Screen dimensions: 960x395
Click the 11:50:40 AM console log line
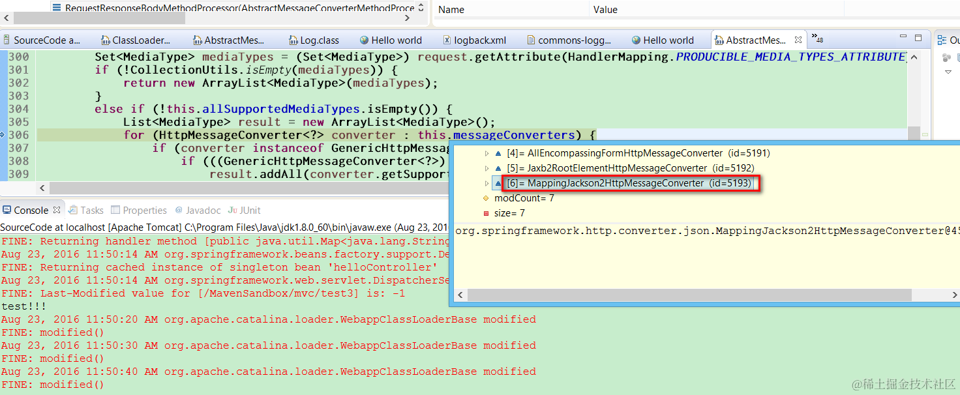click(x=268, y=372)
